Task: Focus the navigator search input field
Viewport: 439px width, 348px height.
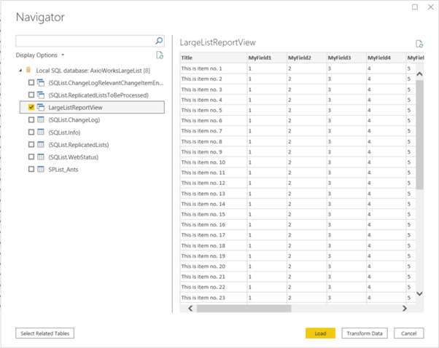Action: 84,41
